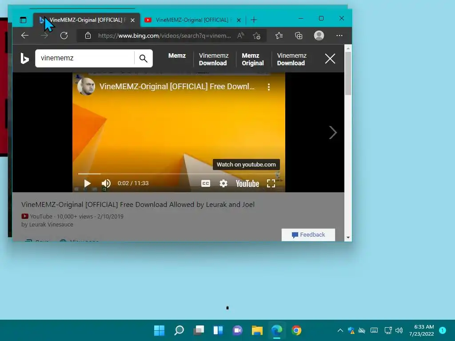Select the Memz suggestion
The width and height of the screenshot is (455, 341).
177,56
